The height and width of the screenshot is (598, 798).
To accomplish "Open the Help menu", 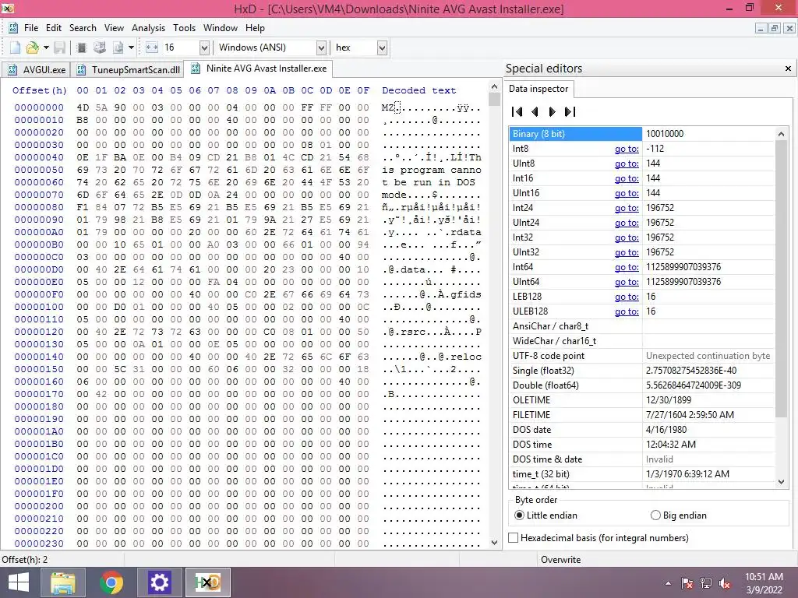I will click(x=255, y=28).
